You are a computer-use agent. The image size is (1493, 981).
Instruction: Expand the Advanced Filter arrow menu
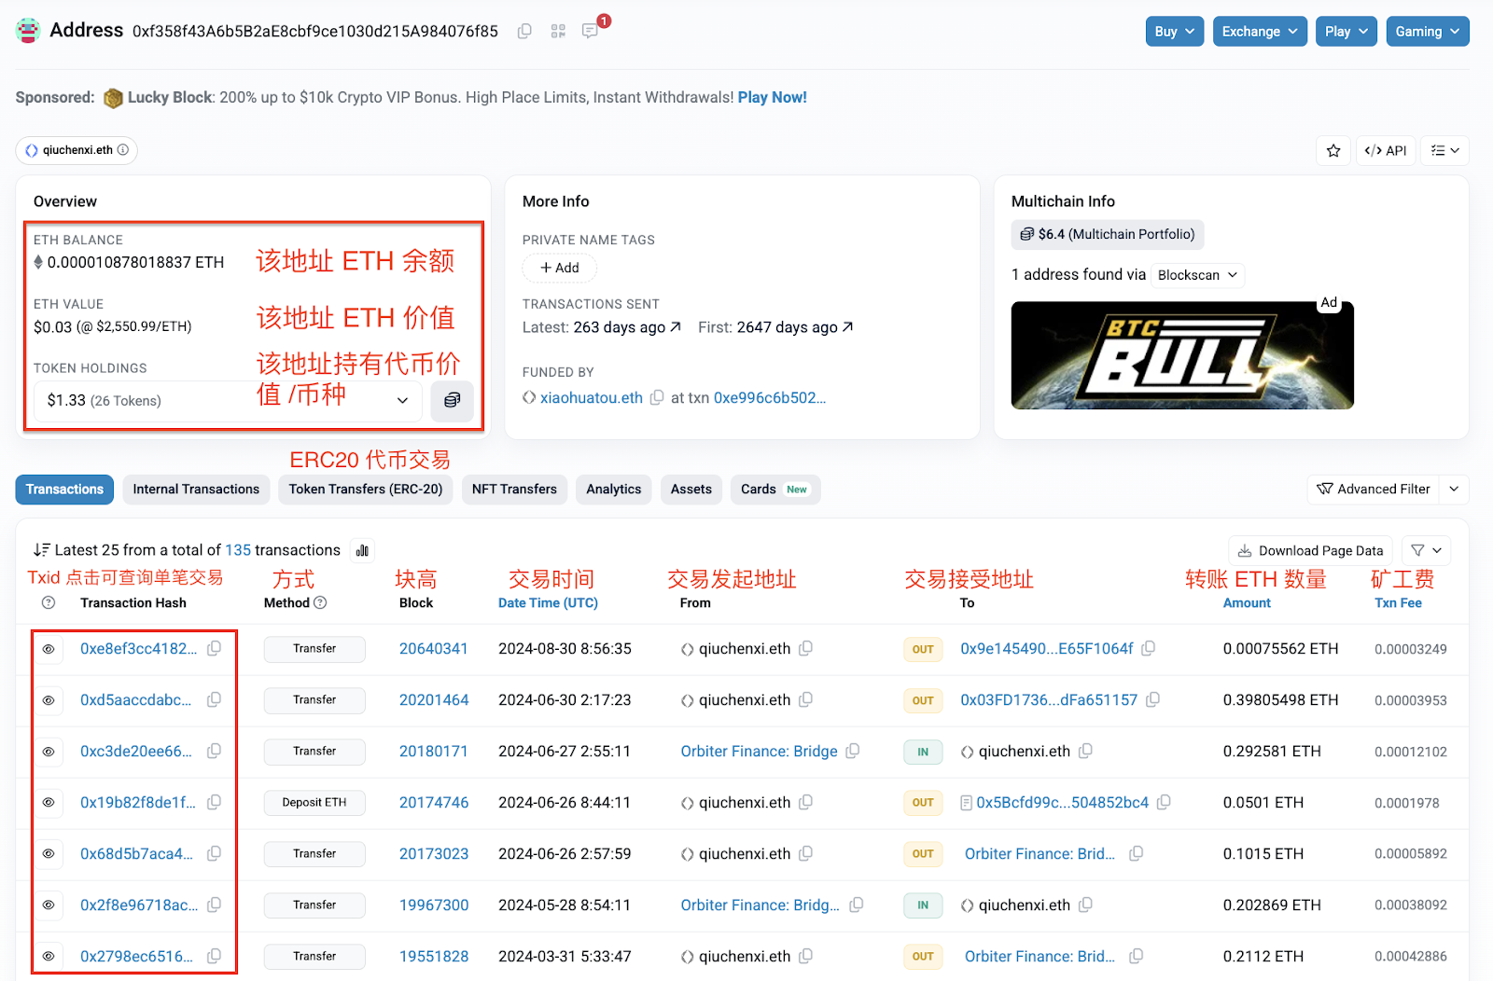click(1455, 489)
